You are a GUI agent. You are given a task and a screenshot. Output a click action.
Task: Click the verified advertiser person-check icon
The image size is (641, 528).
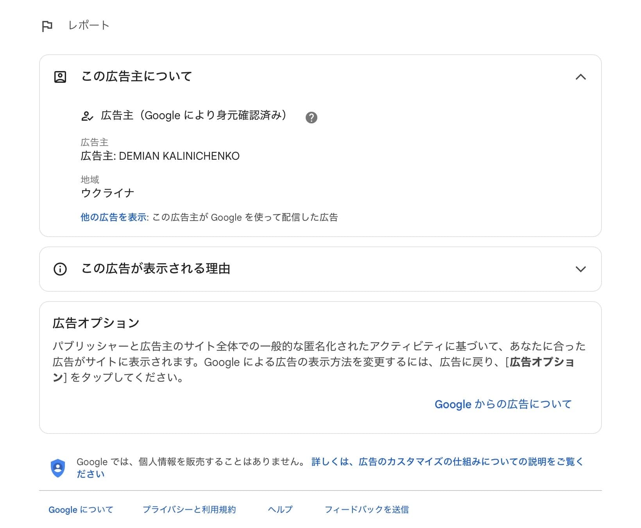point(87,116)
